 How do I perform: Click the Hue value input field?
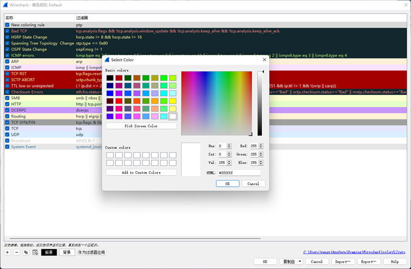[222, 146]
